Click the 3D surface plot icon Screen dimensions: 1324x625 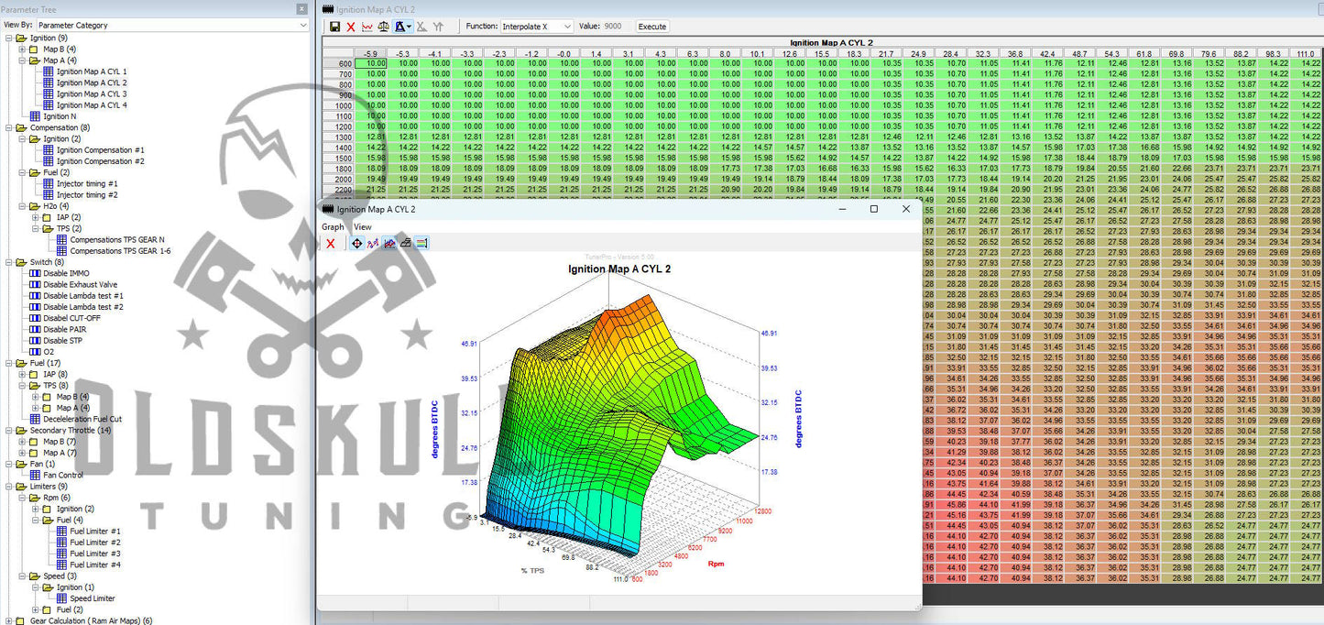coord(406,243)
